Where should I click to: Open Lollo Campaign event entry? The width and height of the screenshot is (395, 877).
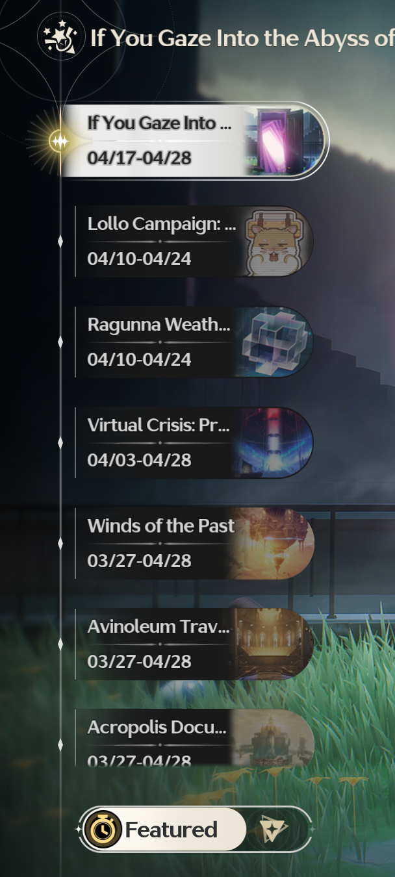click(x=194, y=242)
